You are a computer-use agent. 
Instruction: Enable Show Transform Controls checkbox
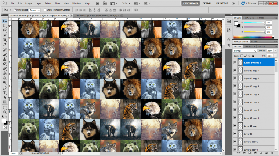45,10
